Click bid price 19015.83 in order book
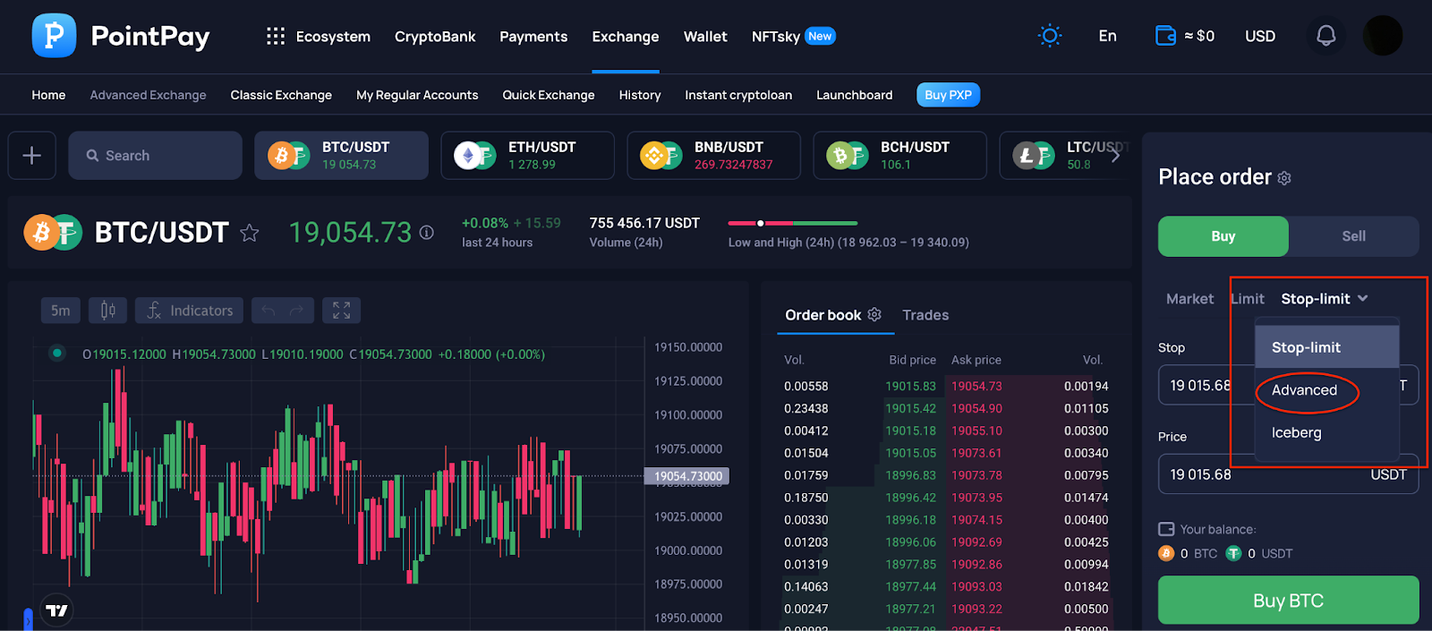 910,387
